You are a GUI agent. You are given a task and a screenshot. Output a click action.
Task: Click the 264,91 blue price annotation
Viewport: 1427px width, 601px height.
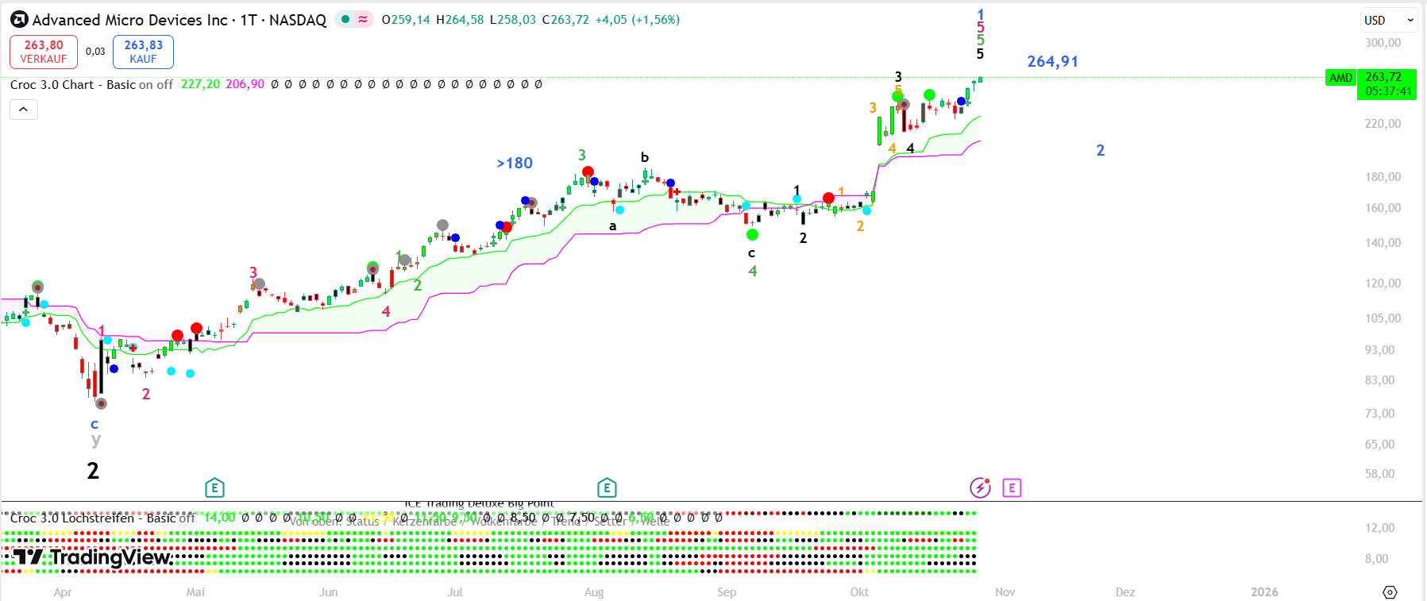pos(1052,62)
